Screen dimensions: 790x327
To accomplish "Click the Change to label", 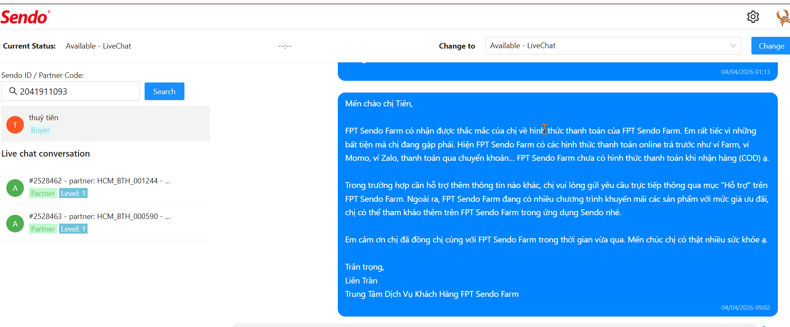I will coord(457,46).
